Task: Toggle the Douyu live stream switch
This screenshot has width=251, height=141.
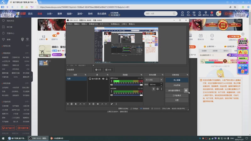Action: 55,36
